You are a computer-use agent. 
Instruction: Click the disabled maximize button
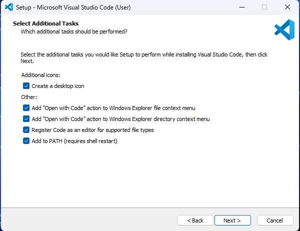(x=264, y=7)
